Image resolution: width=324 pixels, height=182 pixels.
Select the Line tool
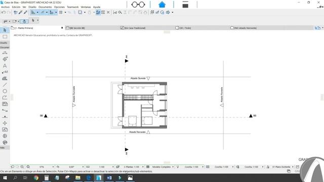tap(5, 85)
